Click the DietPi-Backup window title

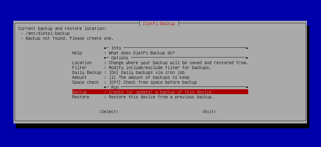click(x=159, y=24)
